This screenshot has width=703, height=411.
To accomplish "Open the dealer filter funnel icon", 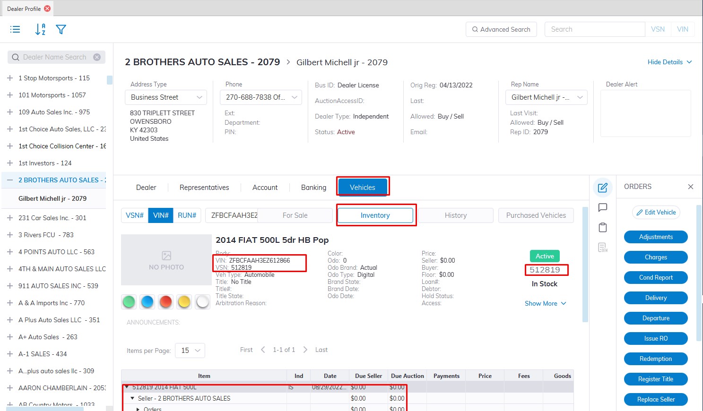I will coord(61,29).
